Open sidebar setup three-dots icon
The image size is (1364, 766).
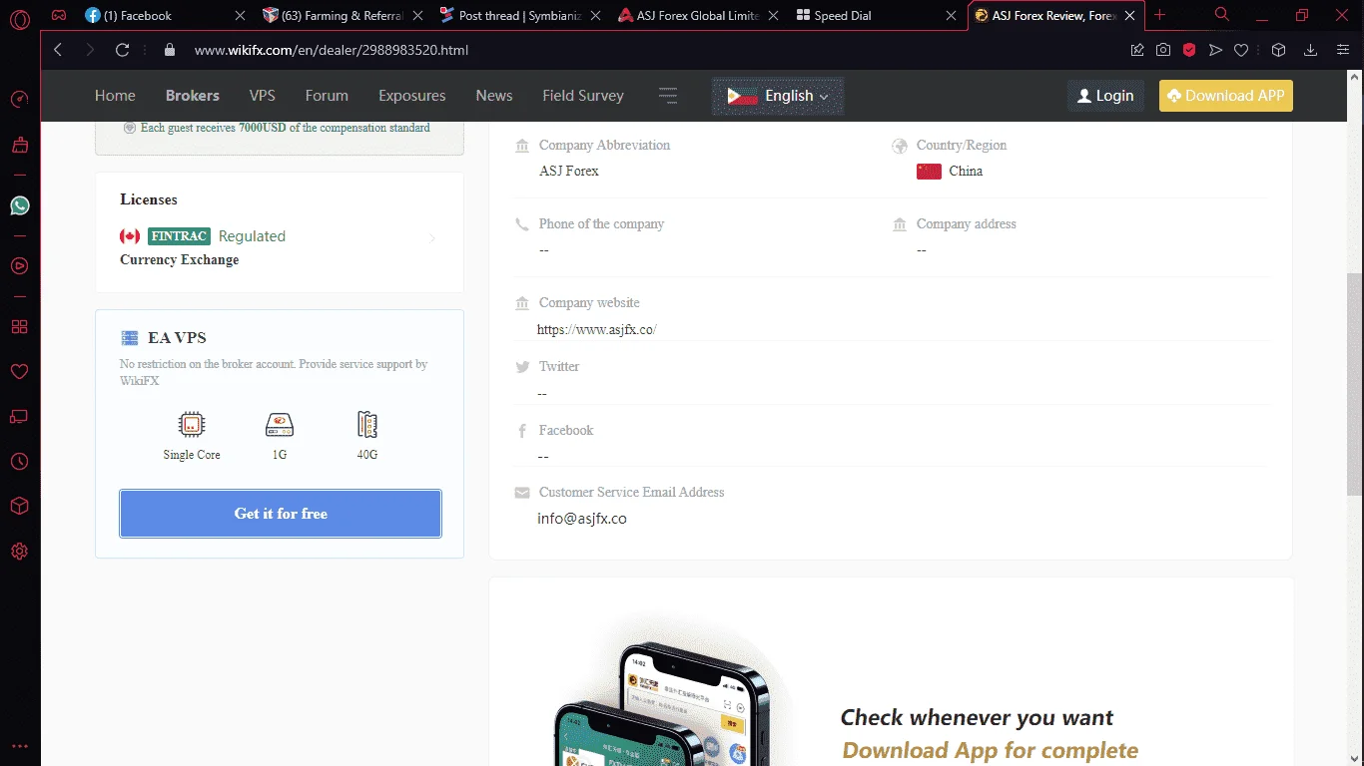point(19,746)
